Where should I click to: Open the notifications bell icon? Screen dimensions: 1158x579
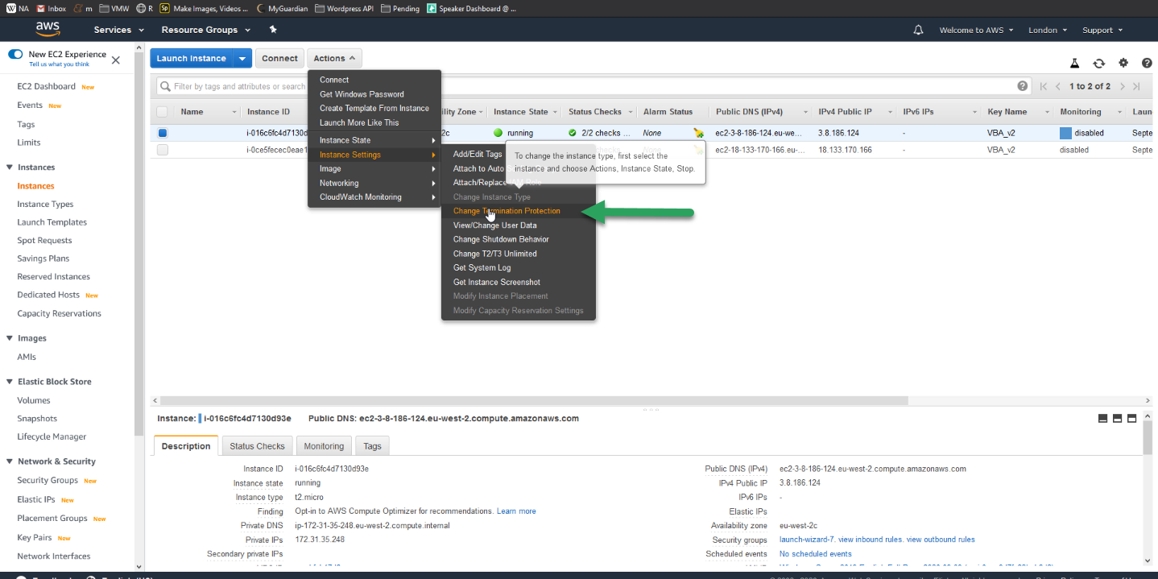918,30
